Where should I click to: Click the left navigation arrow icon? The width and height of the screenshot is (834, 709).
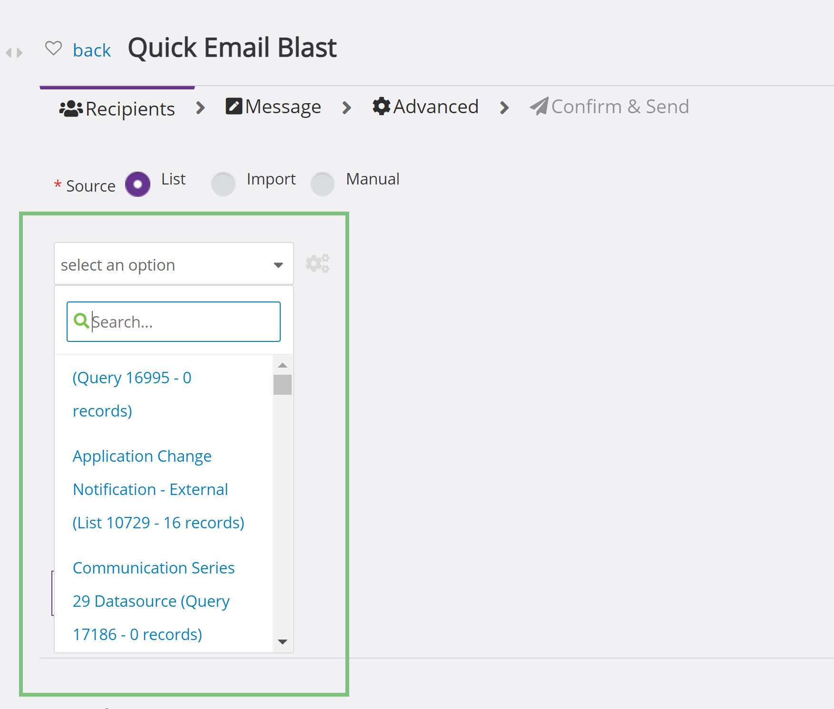coord(9,53)
